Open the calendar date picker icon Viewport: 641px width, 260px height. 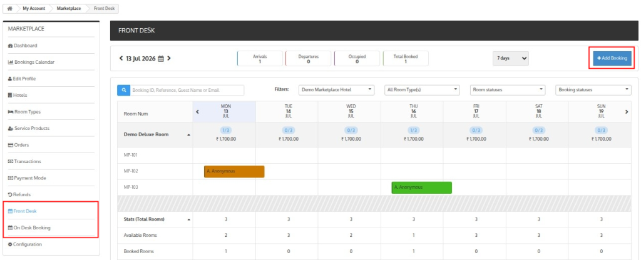click(x=161, y=59)
